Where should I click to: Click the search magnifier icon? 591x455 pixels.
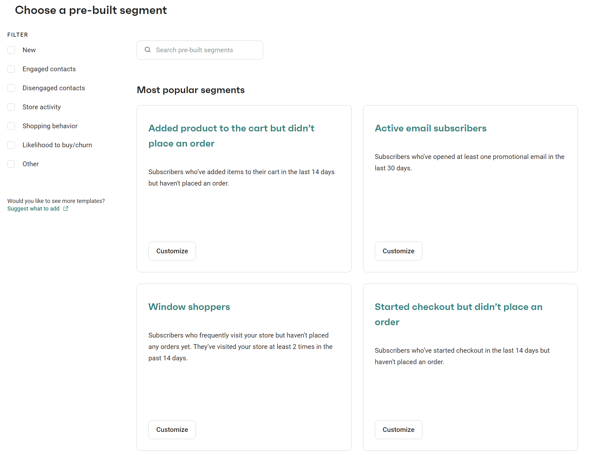(x=147, y=50)
